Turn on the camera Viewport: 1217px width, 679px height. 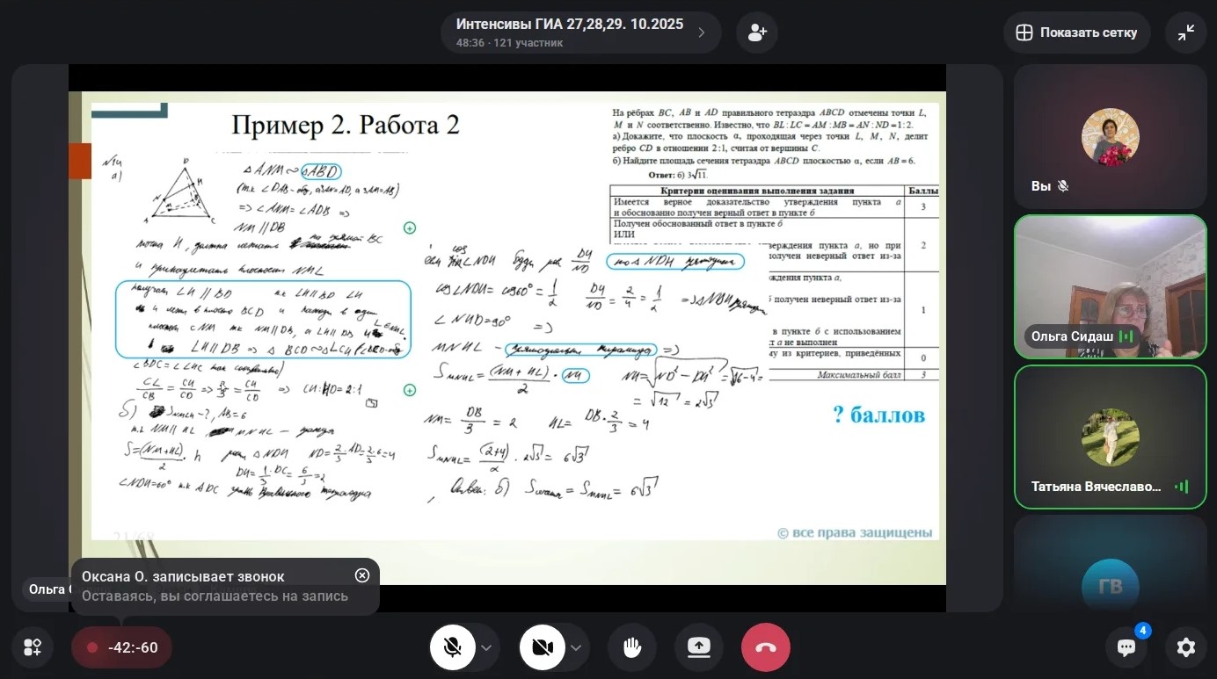click(543, 647)
